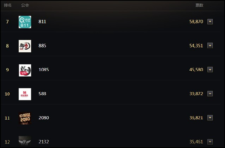
Task: Click the 588 guild white logo
Action: point(25,94)
